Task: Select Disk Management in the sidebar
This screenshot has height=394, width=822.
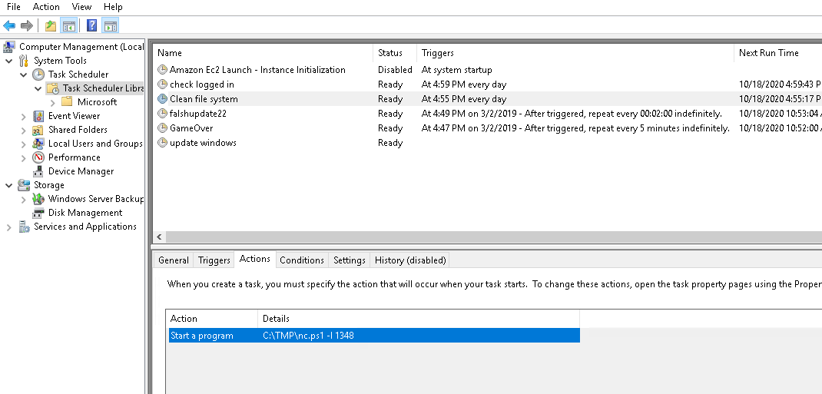Action: tap(85, 213)
